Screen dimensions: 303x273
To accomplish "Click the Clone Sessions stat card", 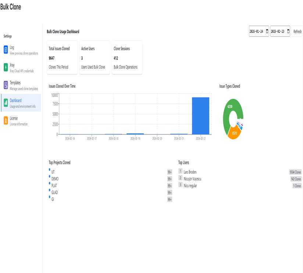I will (x=127, y=57).
